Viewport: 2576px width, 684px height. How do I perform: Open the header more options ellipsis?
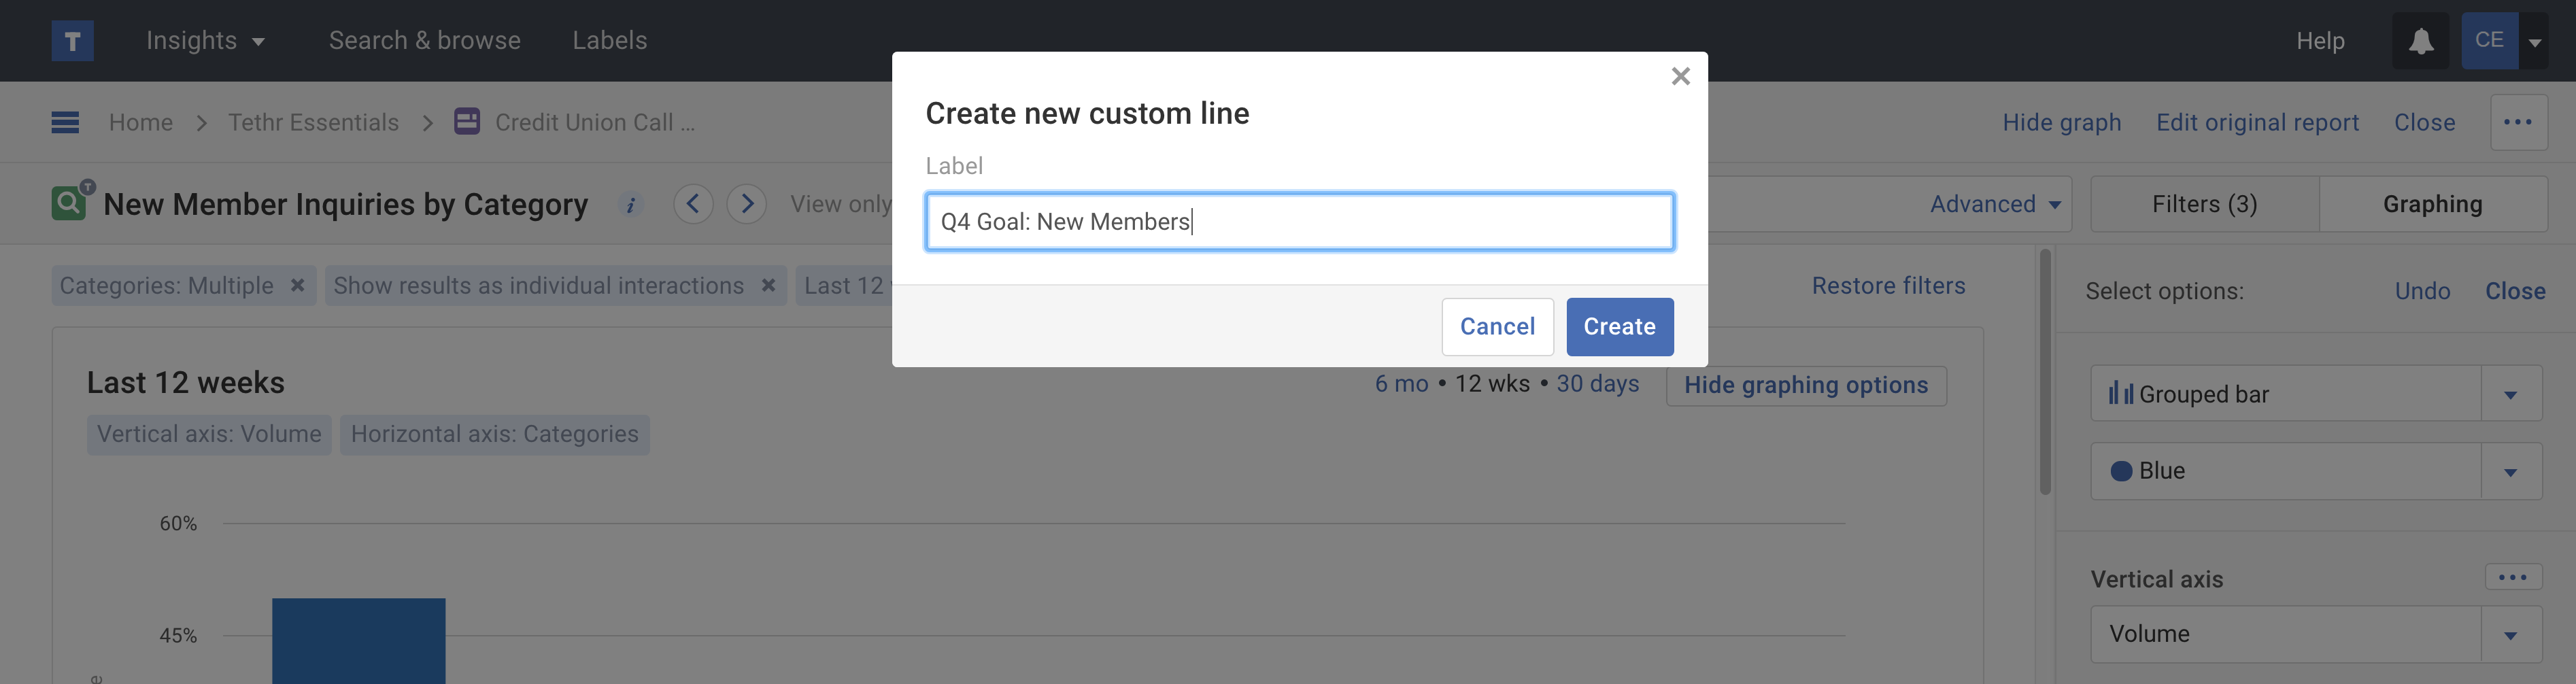point(2517,123)
